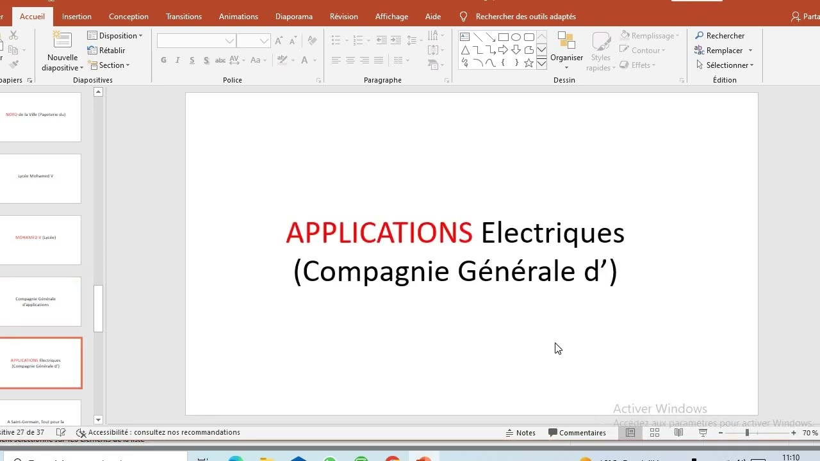
Task: Switch to slide sorter view
Action: [x=655, y=433]
